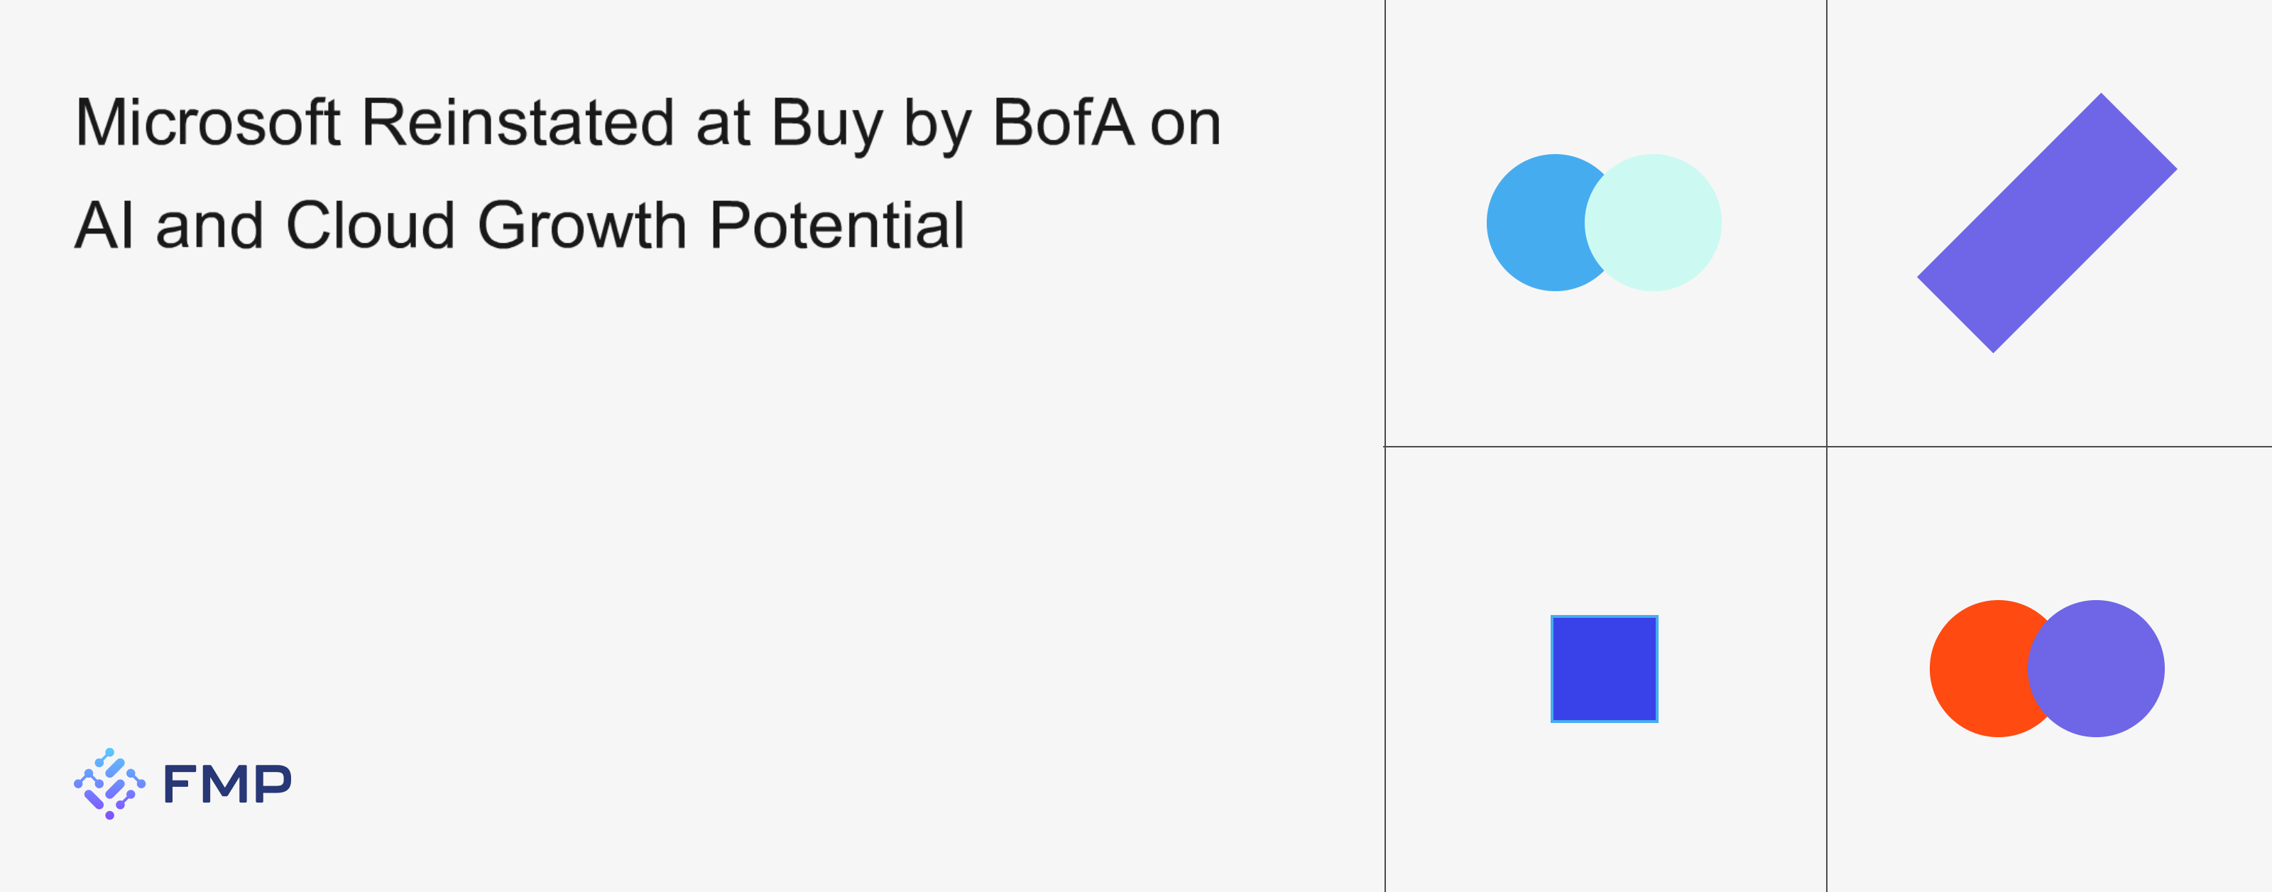Click the blue square shape
Viewport: 2272px width, 892px height.
click(1605, 669)
